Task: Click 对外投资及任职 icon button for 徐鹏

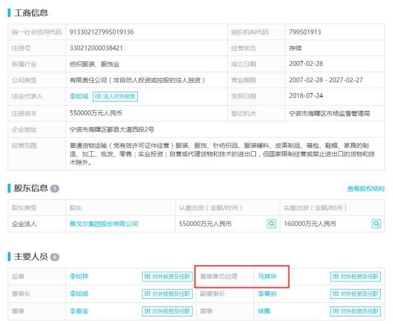Action: click(x=355, y=311)
